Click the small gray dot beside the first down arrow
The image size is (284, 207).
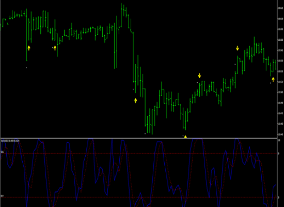(x=197, y=82)
